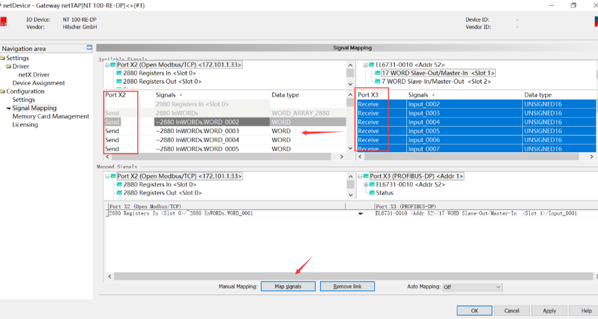Confirm with the OK button
The width and height of the screenshot is (598, 319).
[475, 311]
